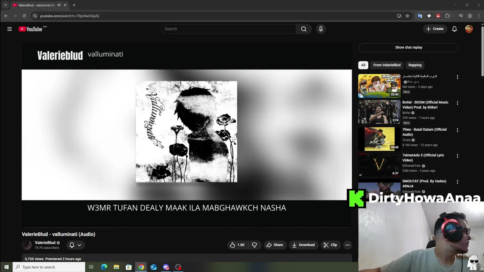Click Windows Type here to search box
Screen dimensions: 484x272
point(49,267)
